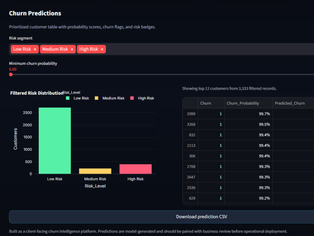Toggle Medium Risk legend entry in chart
Image resolution: width=314 pixels, height=236 pixels.
click(110, 98)
